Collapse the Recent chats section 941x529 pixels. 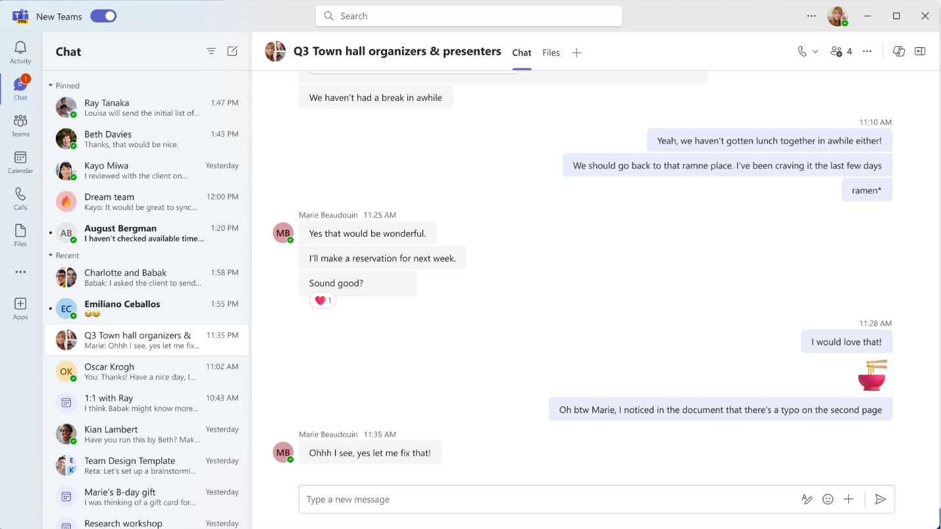pyautogui.click(x=51, y=255)
